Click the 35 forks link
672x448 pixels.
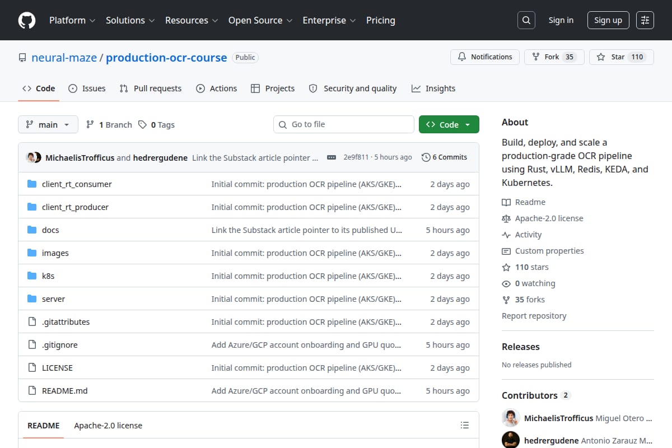(x=523, y=300)
